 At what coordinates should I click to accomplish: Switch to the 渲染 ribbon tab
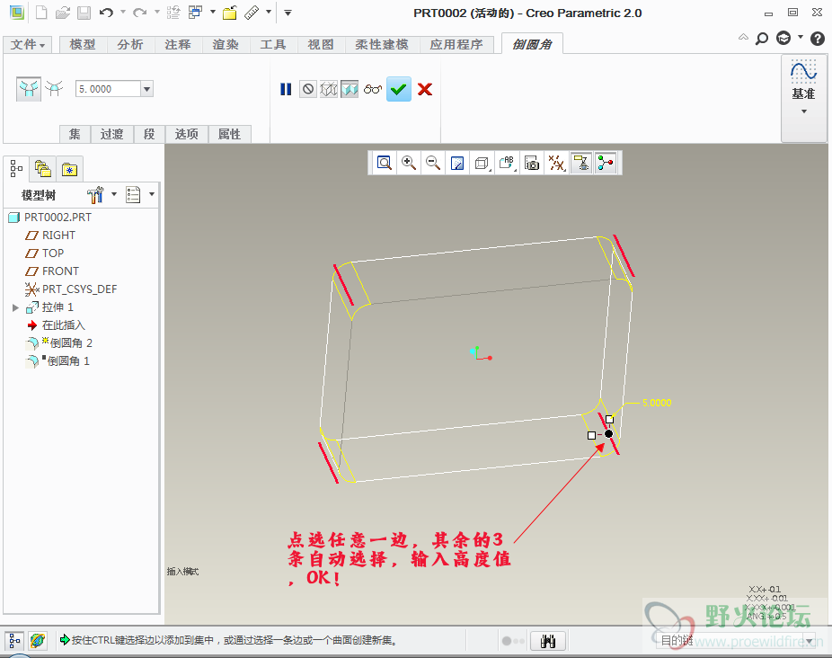226,45
